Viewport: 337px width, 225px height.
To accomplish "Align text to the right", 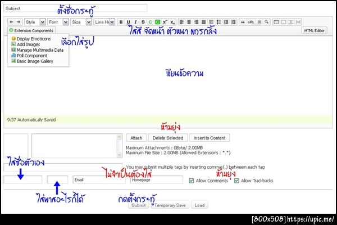I will (x=196, y=22).
